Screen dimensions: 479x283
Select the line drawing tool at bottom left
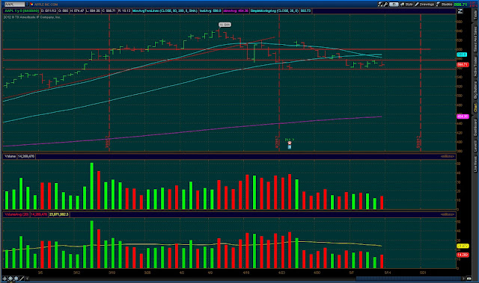(x=22, y=279)
